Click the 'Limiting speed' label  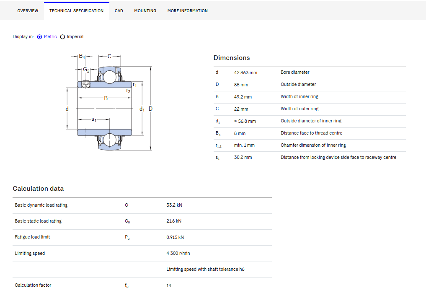point(30,253)
